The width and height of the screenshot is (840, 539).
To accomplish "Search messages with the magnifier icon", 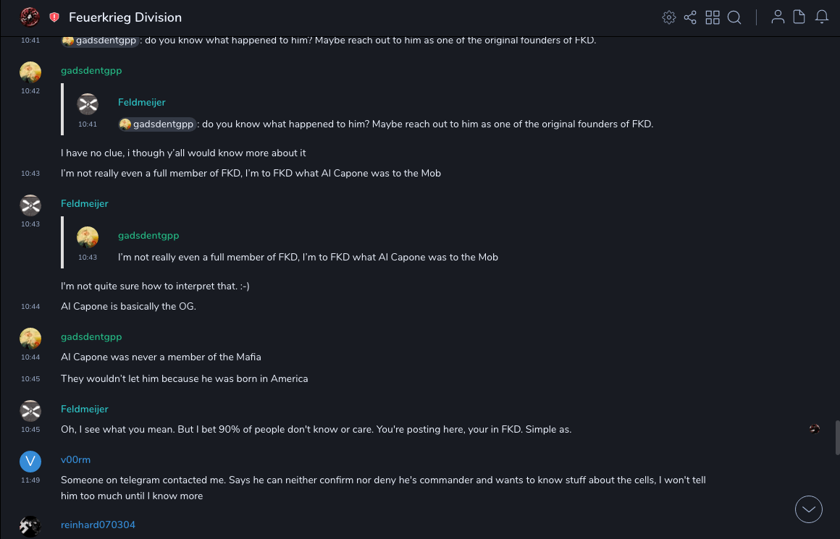I will point(734,17).
